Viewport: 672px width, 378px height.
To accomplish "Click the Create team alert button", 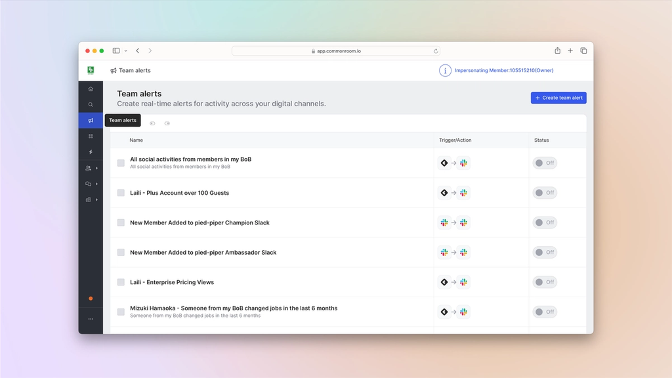I will click(x=558, y=98).
